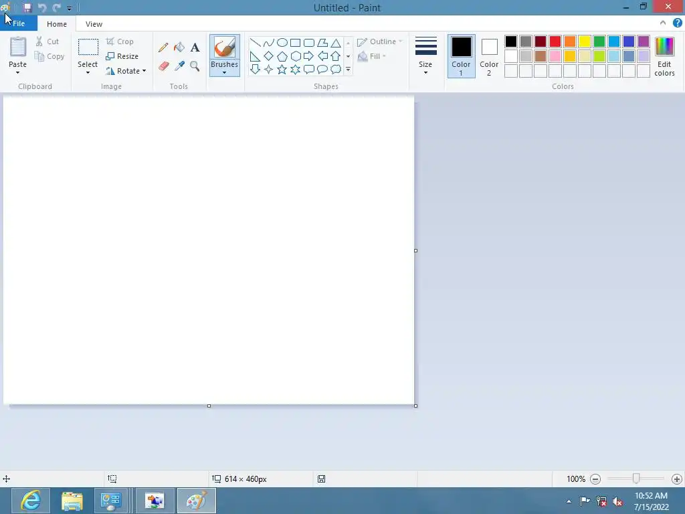Open File Explorer from the taskbar
The image size is (685, 514).
(x=72, y=501)
